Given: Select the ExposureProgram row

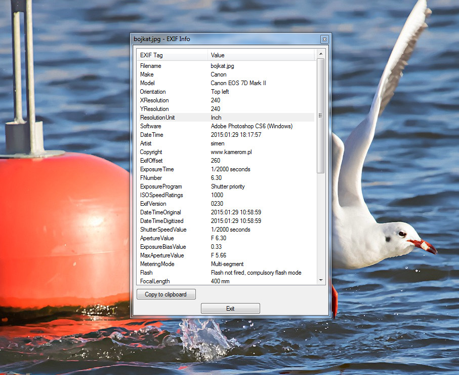Looking at the screenshot, I should (x=226, y=186).
